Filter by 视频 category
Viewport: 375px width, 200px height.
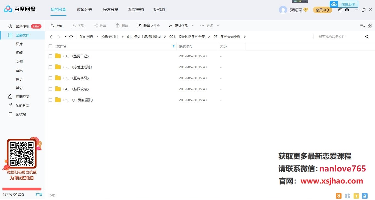(19, 53)
